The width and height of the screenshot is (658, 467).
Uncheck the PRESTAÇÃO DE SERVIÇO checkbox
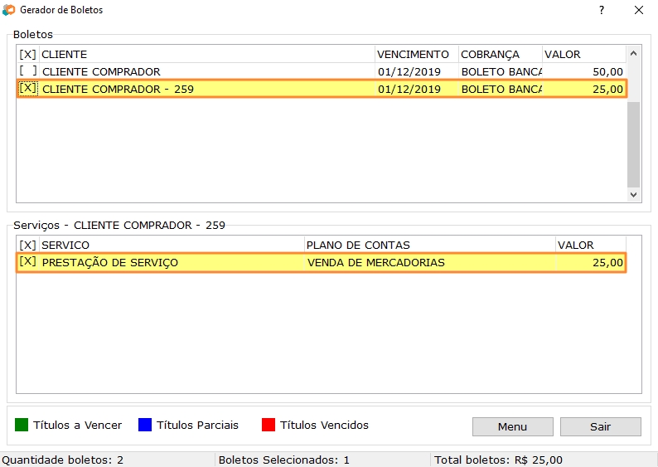pos(27,263)
